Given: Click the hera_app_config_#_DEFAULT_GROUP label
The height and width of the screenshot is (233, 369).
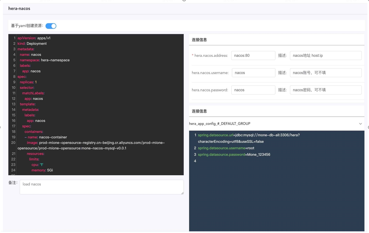Looking at the screenshot, I should [219, 124].
